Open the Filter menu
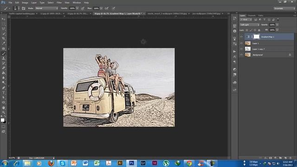 [x=59, y=3]
